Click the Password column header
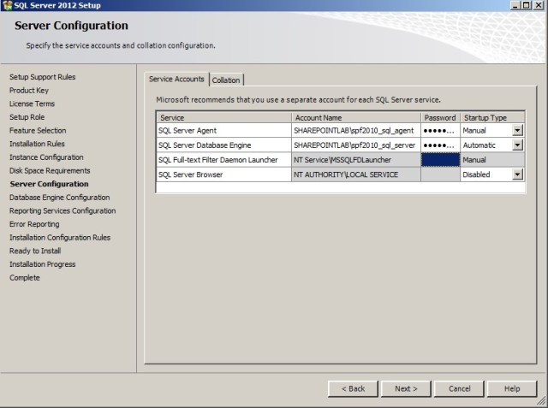548x408 pixels. (440, 118)
